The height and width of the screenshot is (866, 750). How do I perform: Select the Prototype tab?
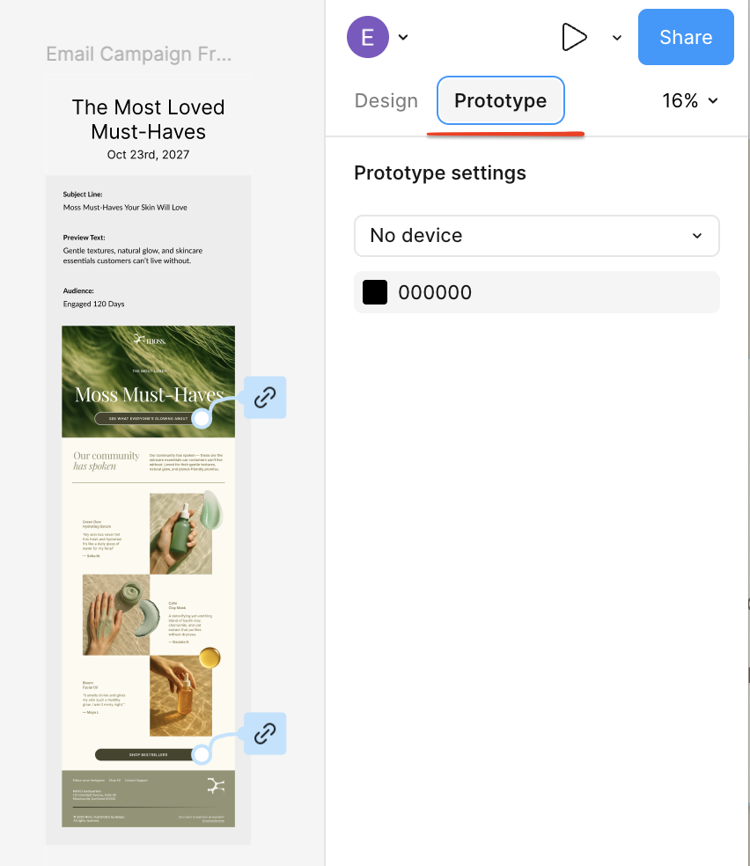(x=500, y=100)
